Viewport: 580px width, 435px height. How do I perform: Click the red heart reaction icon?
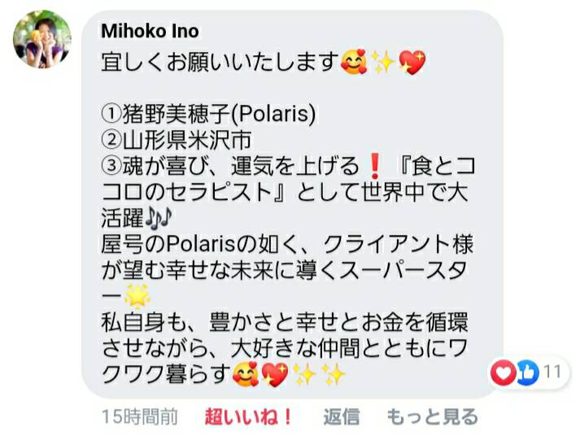(x=503, y=372)
